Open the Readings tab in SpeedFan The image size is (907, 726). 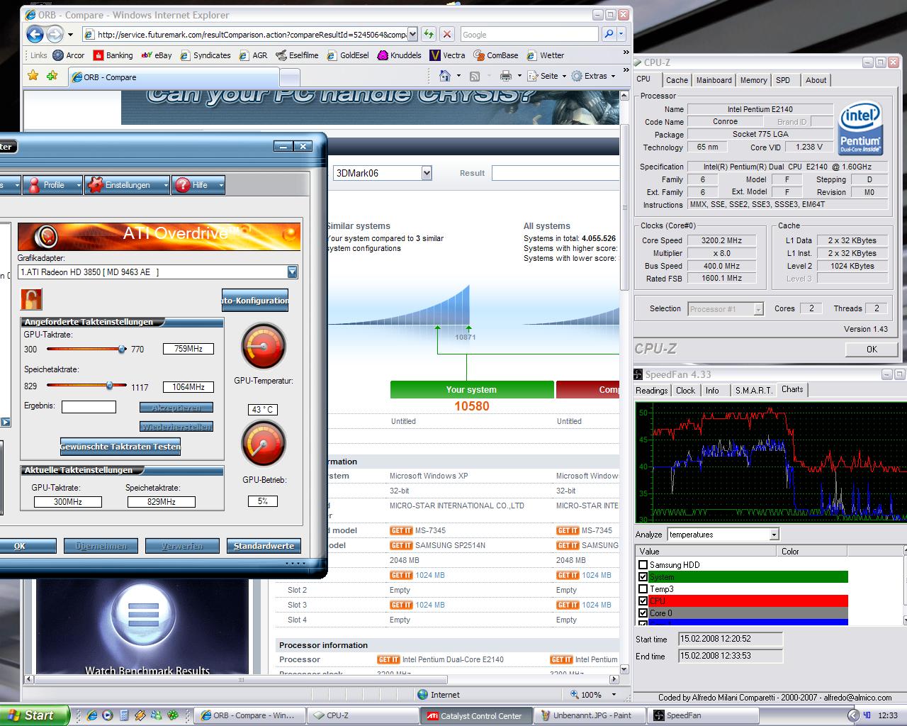click(652, 391)
